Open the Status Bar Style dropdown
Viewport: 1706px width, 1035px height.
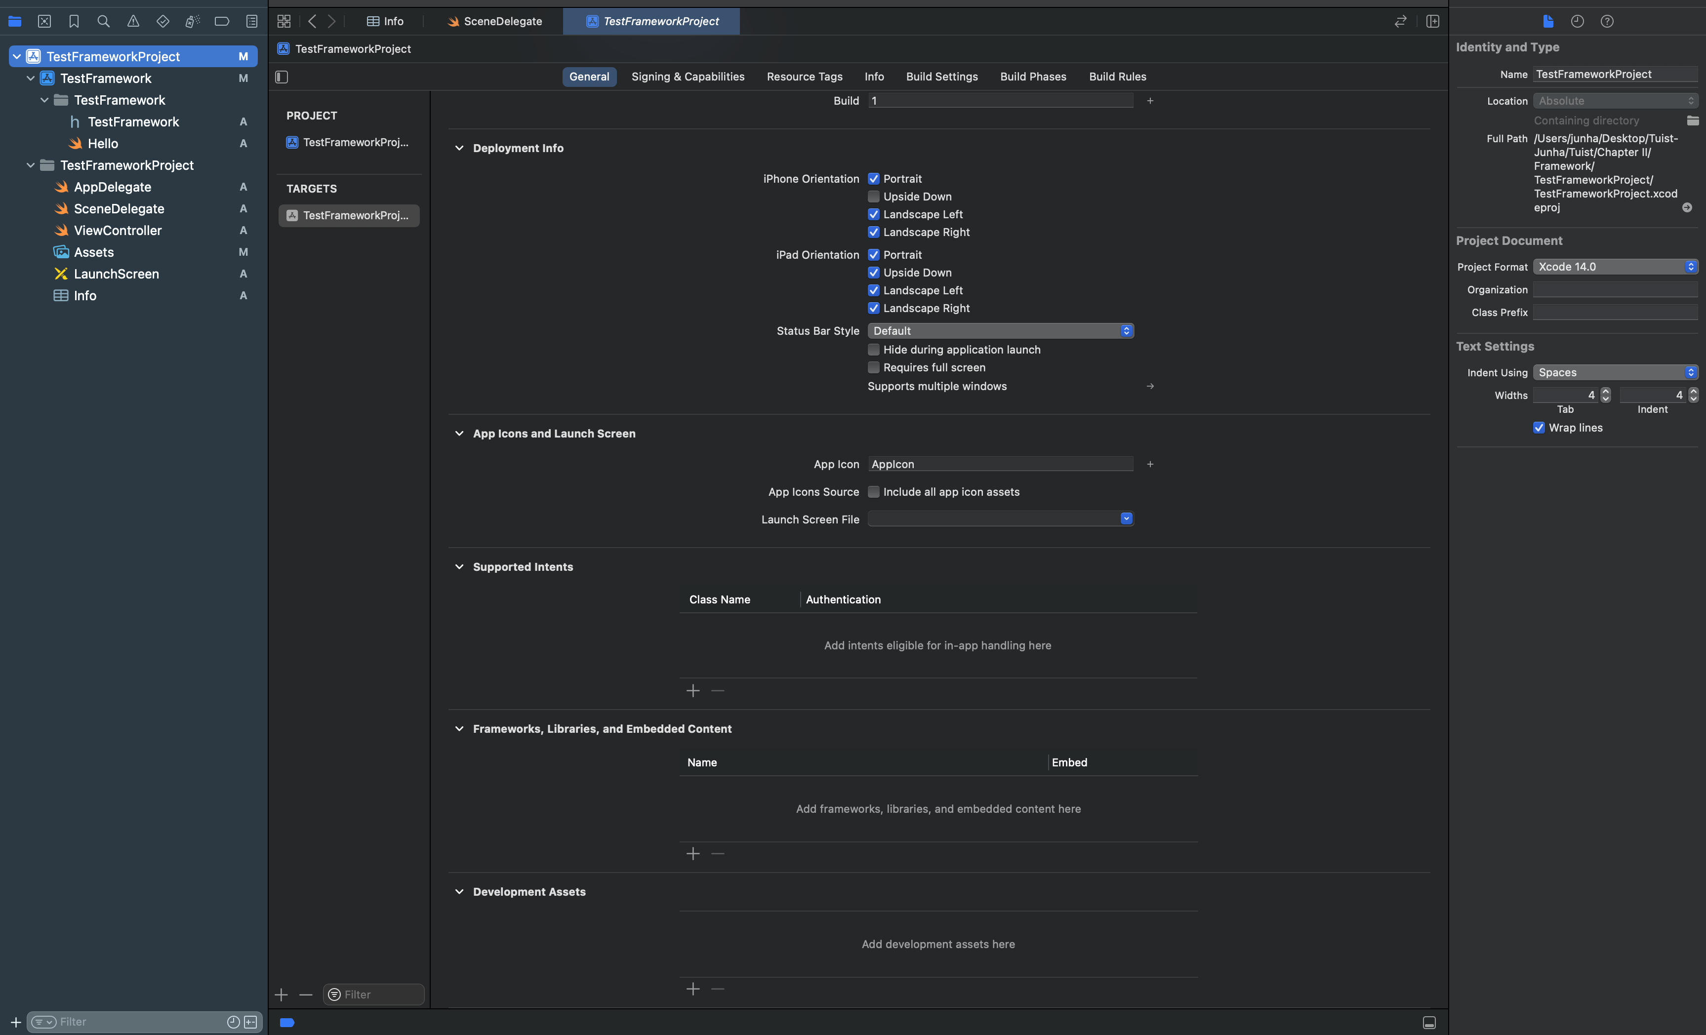point(1001,331)
